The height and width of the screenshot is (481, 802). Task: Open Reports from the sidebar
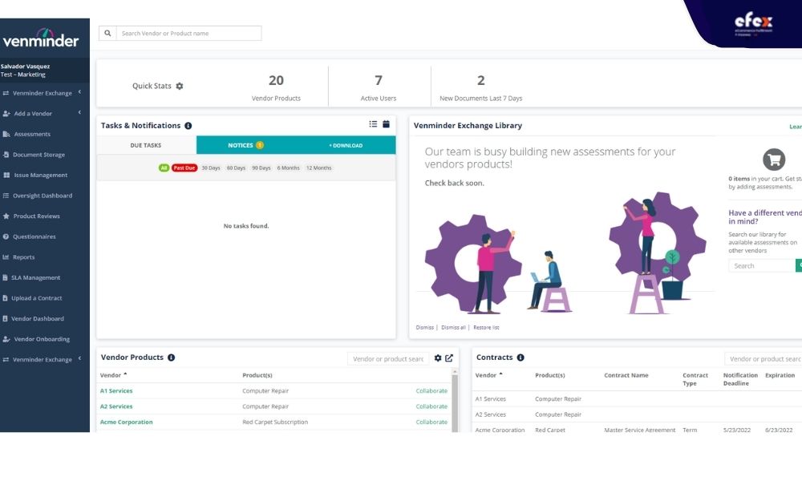click(x=24, y=257)
